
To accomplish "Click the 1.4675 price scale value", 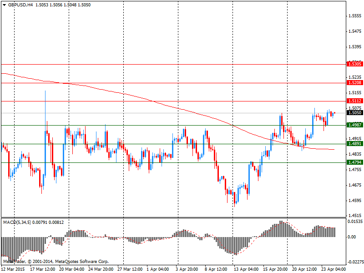I will 355,185.
